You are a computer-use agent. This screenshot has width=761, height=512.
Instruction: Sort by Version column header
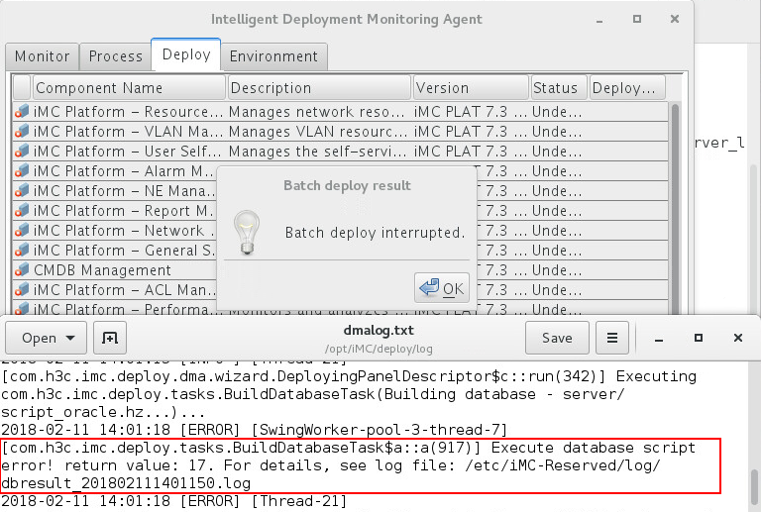tap(471, 88)
